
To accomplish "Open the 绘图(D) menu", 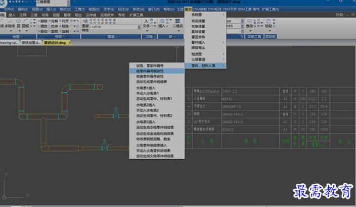I will tap(94, 9).
